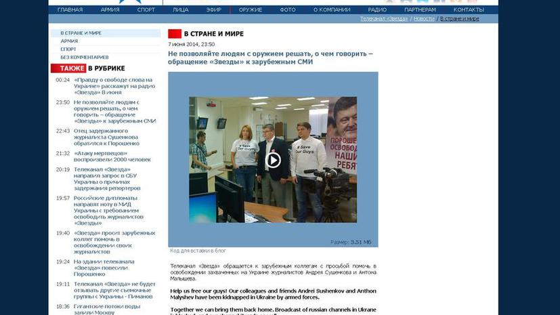
Task: Click the В стране и мире breadcrumb link
Action: point(459,19)
